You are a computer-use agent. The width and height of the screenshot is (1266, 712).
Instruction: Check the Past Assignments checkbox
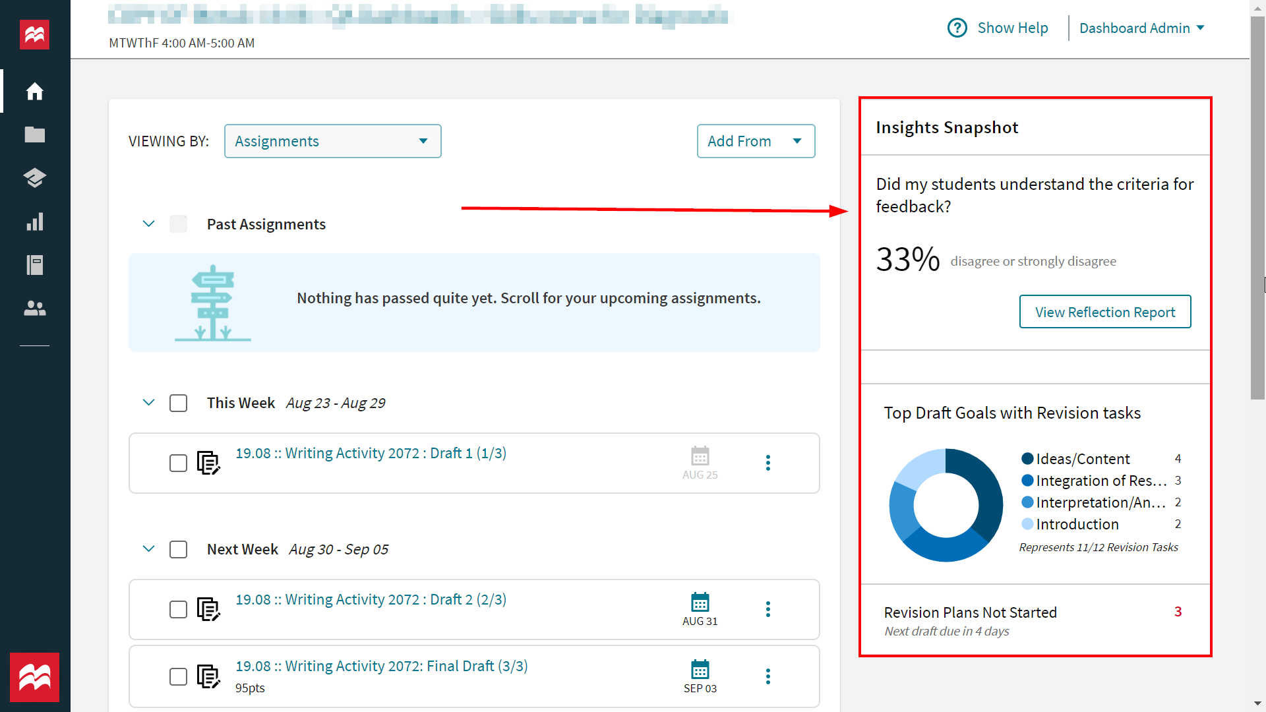[178, 223]
